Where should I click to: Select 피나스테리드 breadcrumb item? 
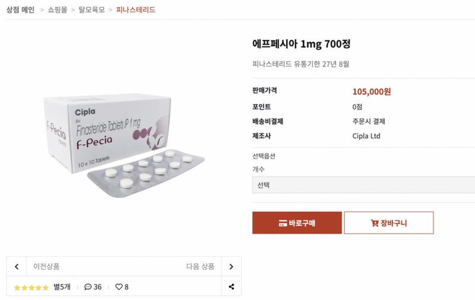click(x=135, y=9)
